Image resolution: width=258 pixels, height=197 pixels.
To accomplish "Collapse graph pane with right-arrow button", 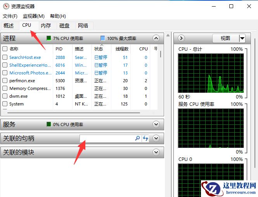I will point(181,38).
